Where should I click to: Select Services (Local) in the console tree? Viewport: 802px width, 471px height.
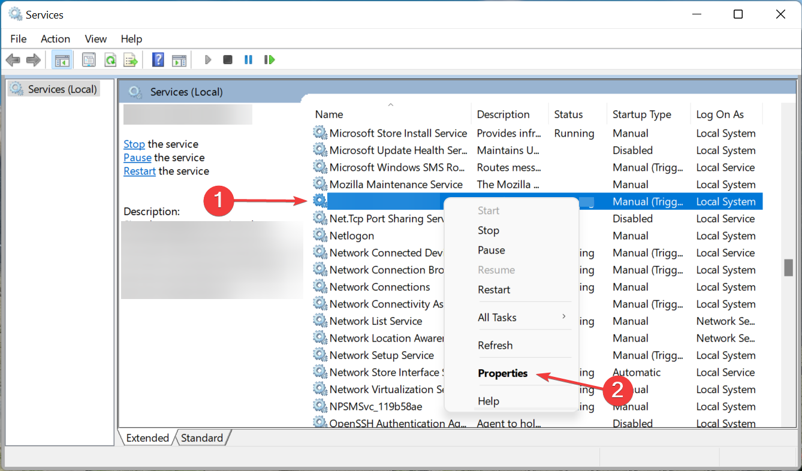click(x=62, y=89)
